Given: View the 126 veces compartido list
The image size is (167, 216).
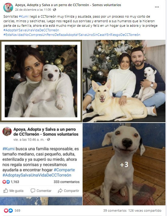Looking at the screenshot, I should (145, 211).
